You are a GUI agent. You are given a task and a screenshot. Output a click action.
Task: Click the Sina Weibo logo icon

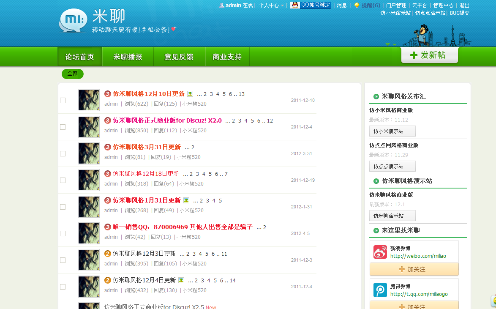point(380,252)
